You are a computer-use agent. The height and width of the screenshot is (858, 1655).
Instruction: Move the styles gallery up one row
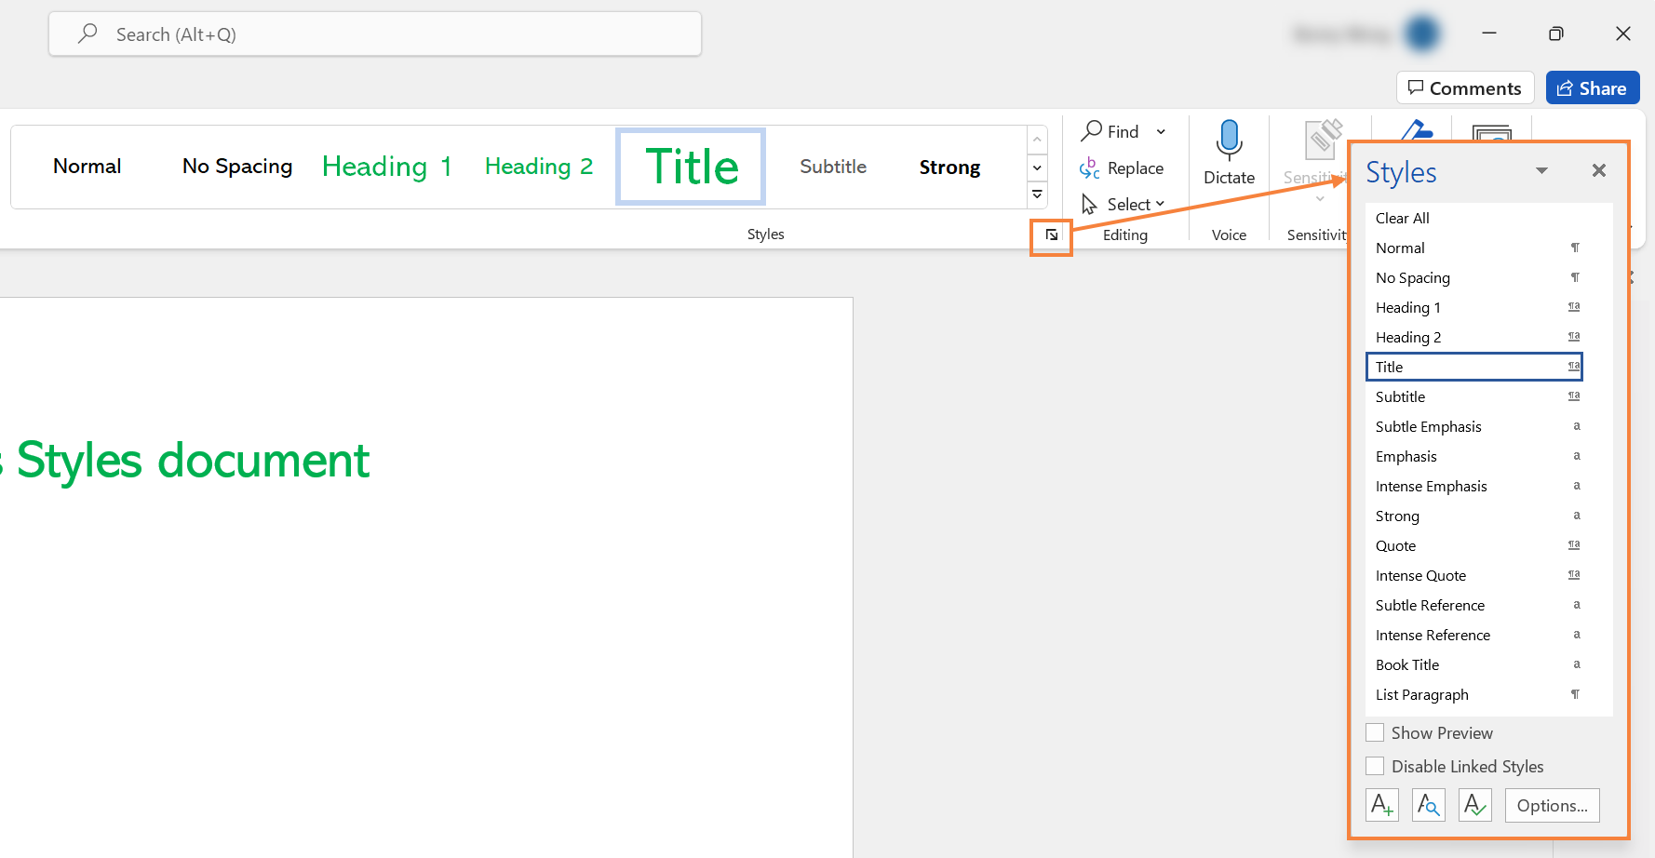pyautogui.click(x=1037, y=140)
